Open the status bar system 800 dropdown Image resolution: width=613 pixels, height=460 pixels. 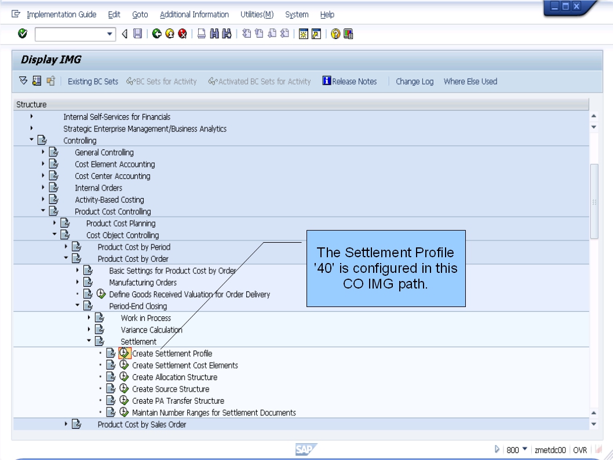pos(525,449)
